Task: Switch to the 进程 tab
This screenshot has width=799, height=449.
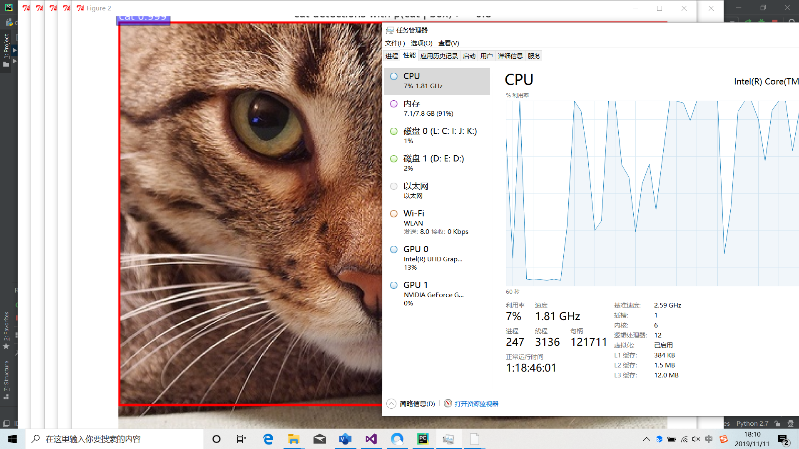Action: [x=392, y=56]
